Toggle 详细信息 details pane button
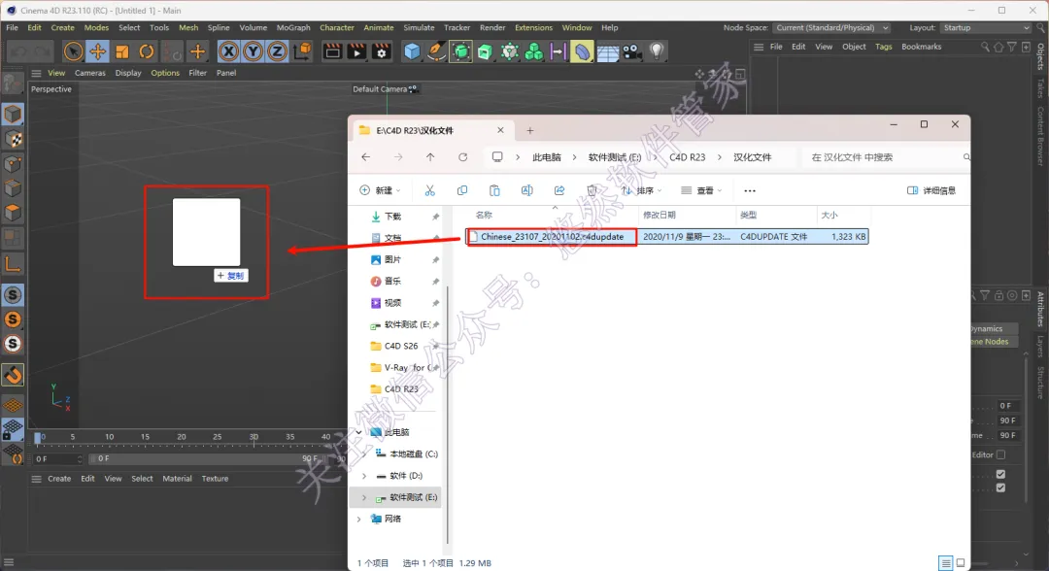This screenshot has height=571, width=1049. click(931, 190)
